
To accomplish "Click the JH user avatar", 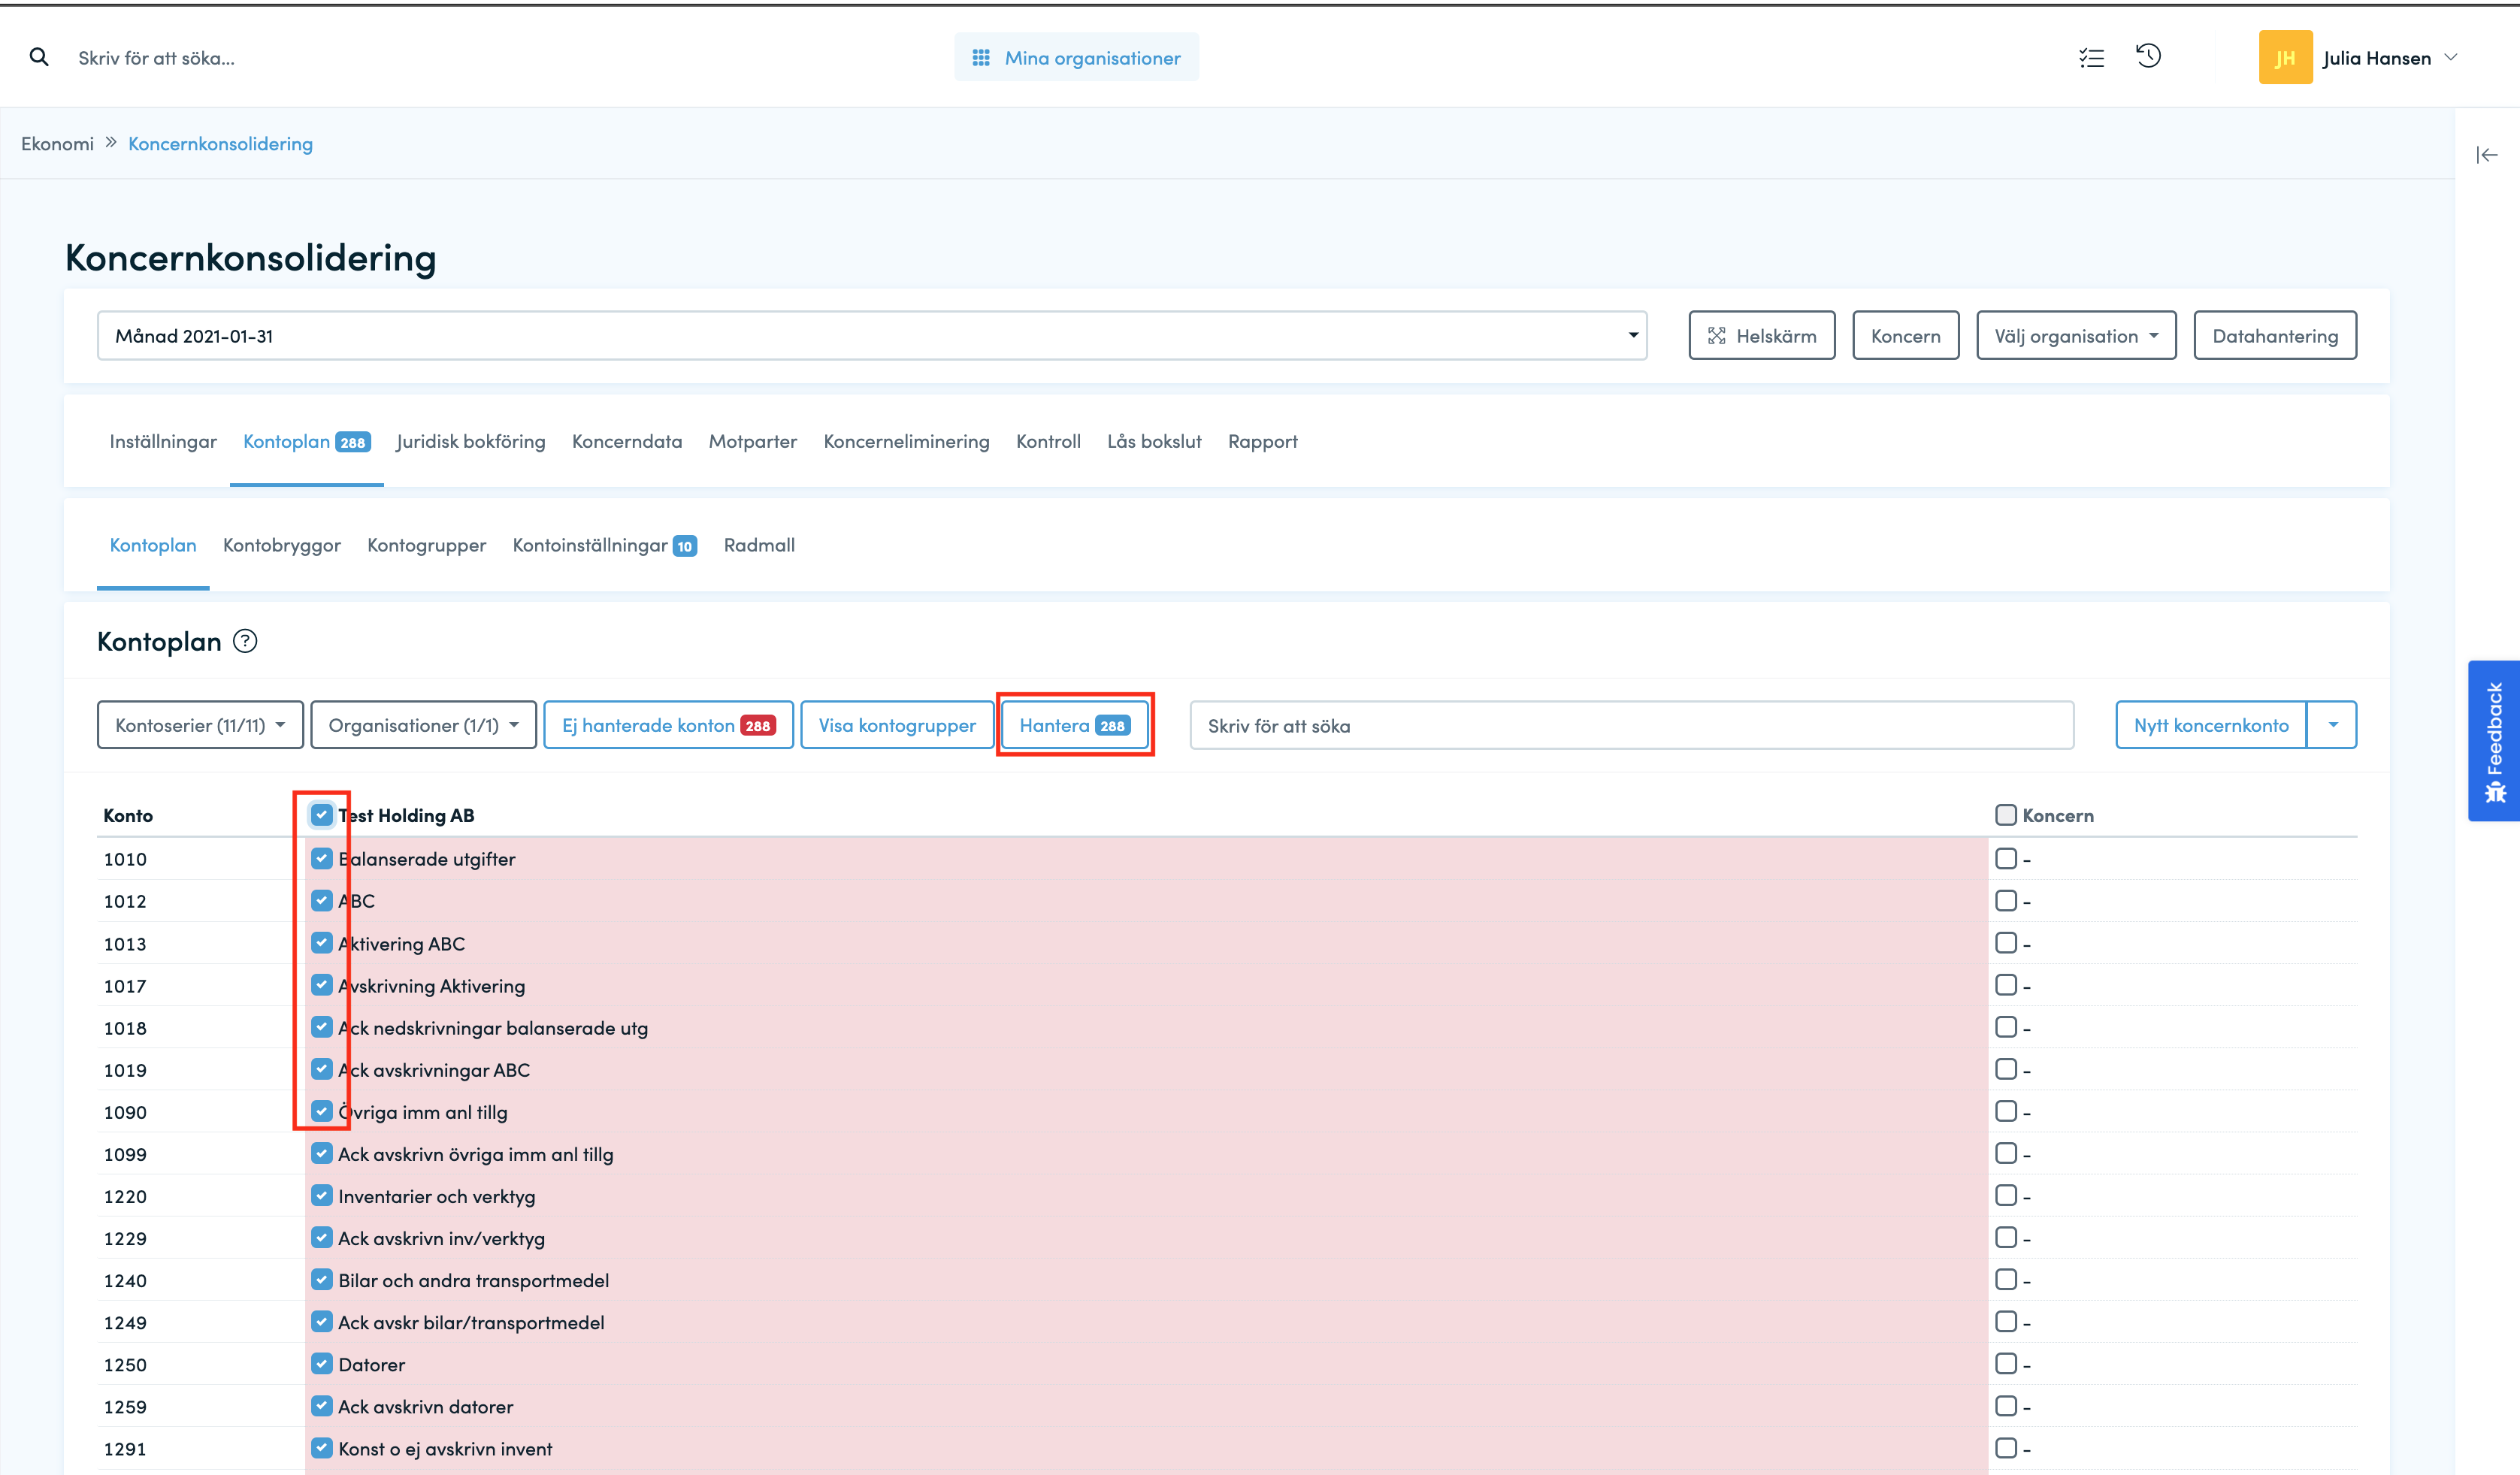I will [x=2285, y=58].
